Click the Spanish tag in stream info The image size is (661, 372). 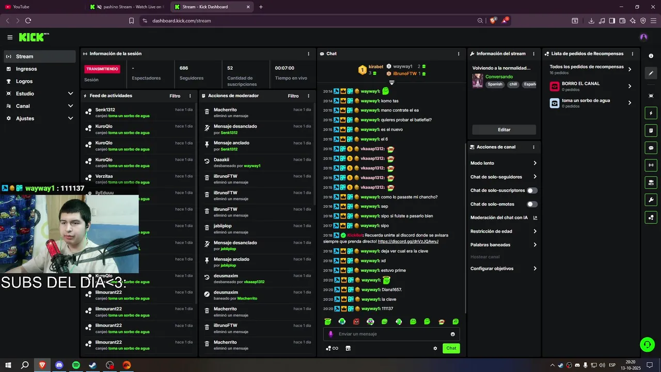495,84
